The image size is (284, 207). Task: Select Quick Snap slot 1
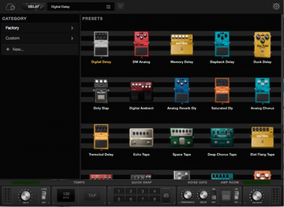coord(119,191)
